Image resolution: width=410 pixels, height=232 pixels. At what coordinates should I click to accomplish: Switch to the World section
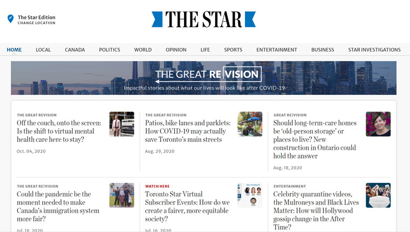click(143, 50)
